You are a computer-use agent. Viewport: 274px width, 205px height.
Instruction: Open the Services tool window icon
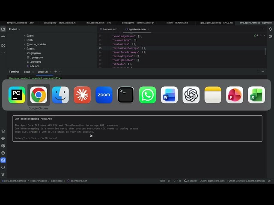pyautogui.click(x=3, y=153)
